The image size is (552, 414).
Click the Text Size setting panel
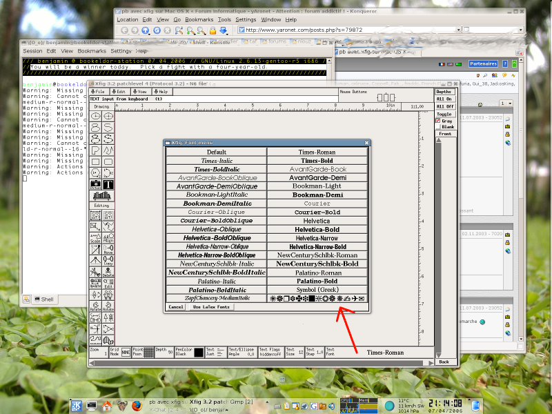point(295,352)
